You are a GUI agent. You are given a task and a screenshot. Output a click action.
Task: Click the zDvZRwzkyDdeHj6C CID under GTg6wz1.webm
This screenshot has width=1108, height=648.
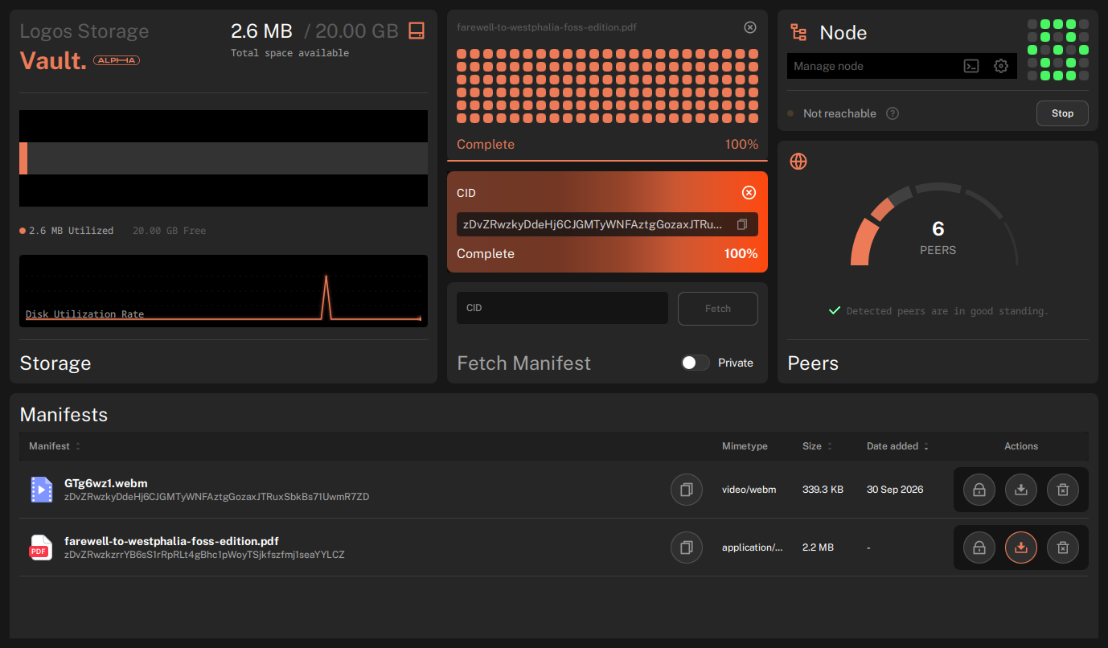point(216,497)
